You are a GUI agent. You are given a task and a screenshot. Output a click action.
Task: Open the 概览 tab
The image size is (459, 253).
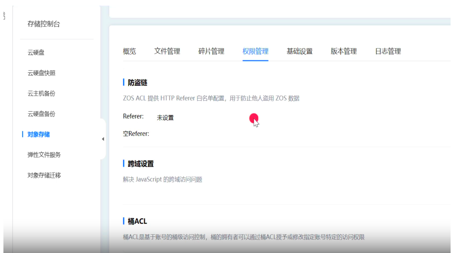coord(129,51)
